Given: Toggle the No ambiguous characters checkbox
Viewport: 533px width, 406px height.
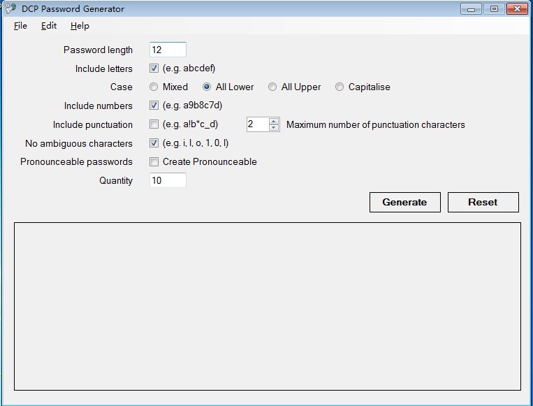Looking at the screenshot, I should [154, 143].
